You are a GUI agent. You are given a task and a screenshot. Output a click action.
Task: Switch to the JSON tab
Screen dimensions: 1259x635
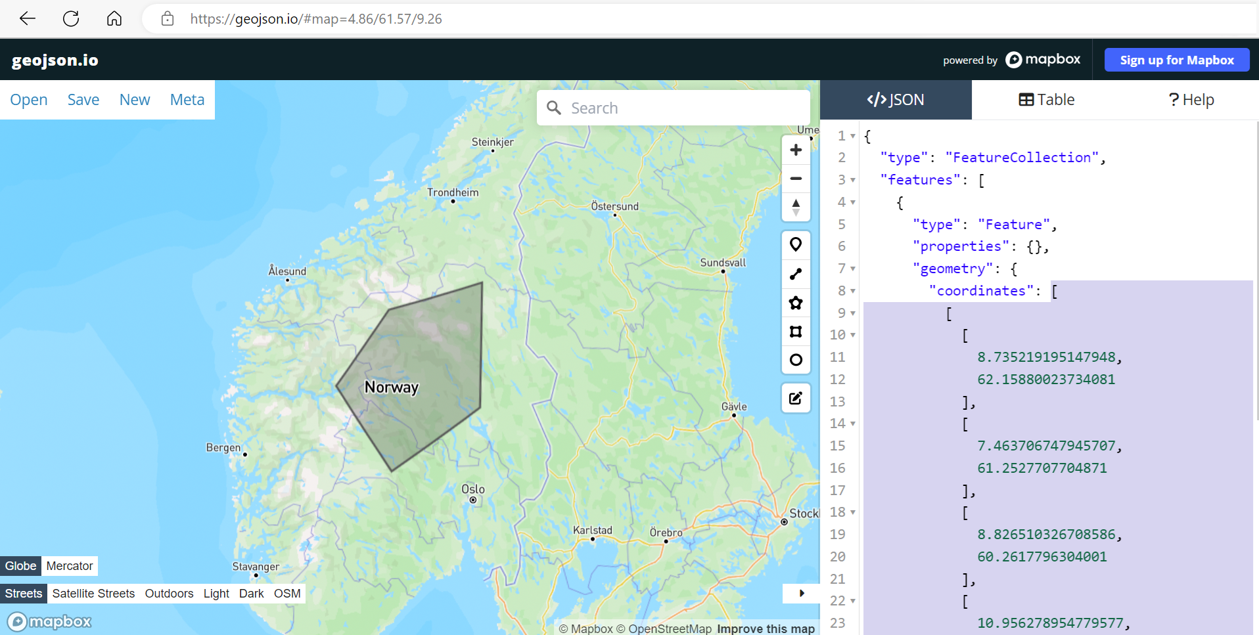pyautogui.click(x=896, y=100)
